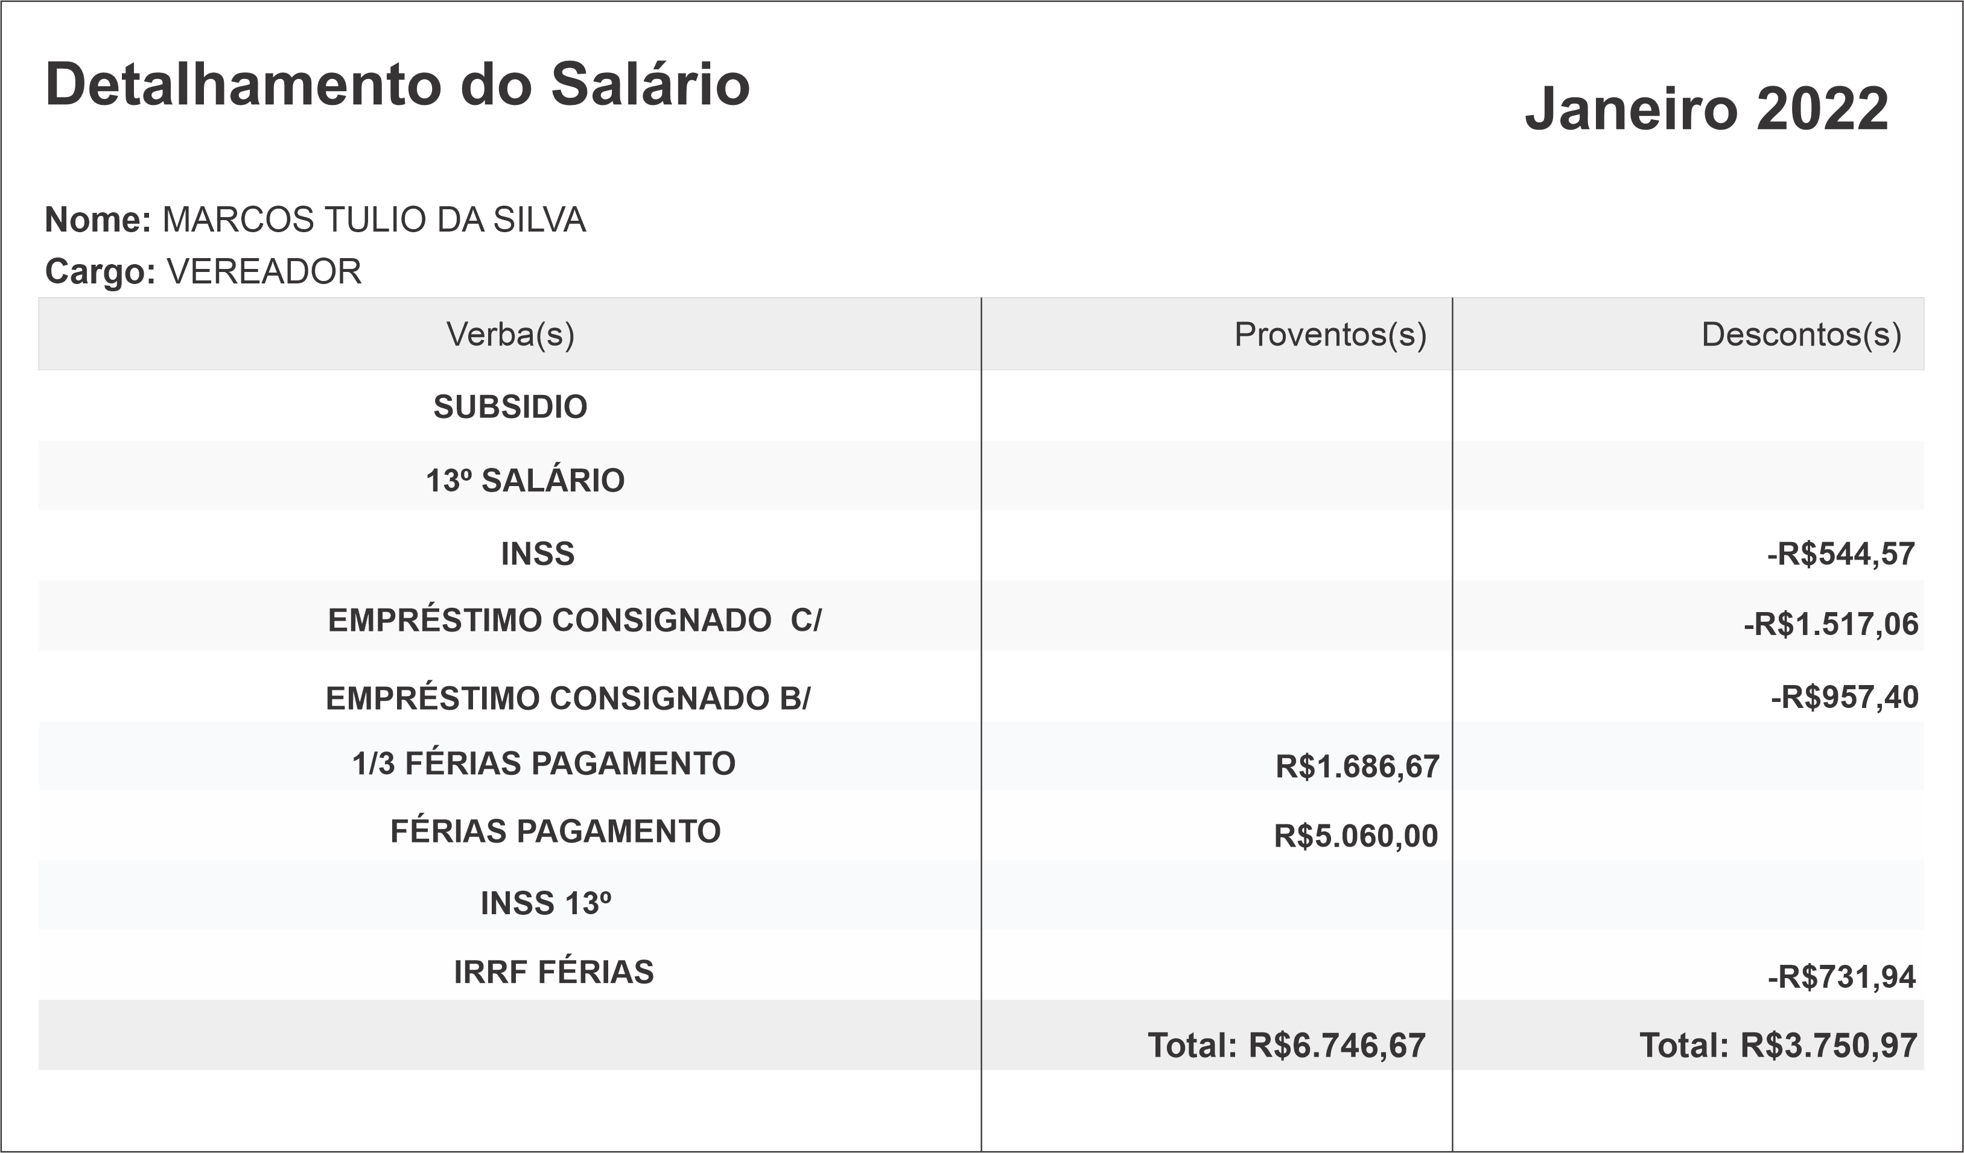Click the 'Janeiro 2022' date heading
This screenshot has width=1964, height=1153.
tap(1706, 109)
